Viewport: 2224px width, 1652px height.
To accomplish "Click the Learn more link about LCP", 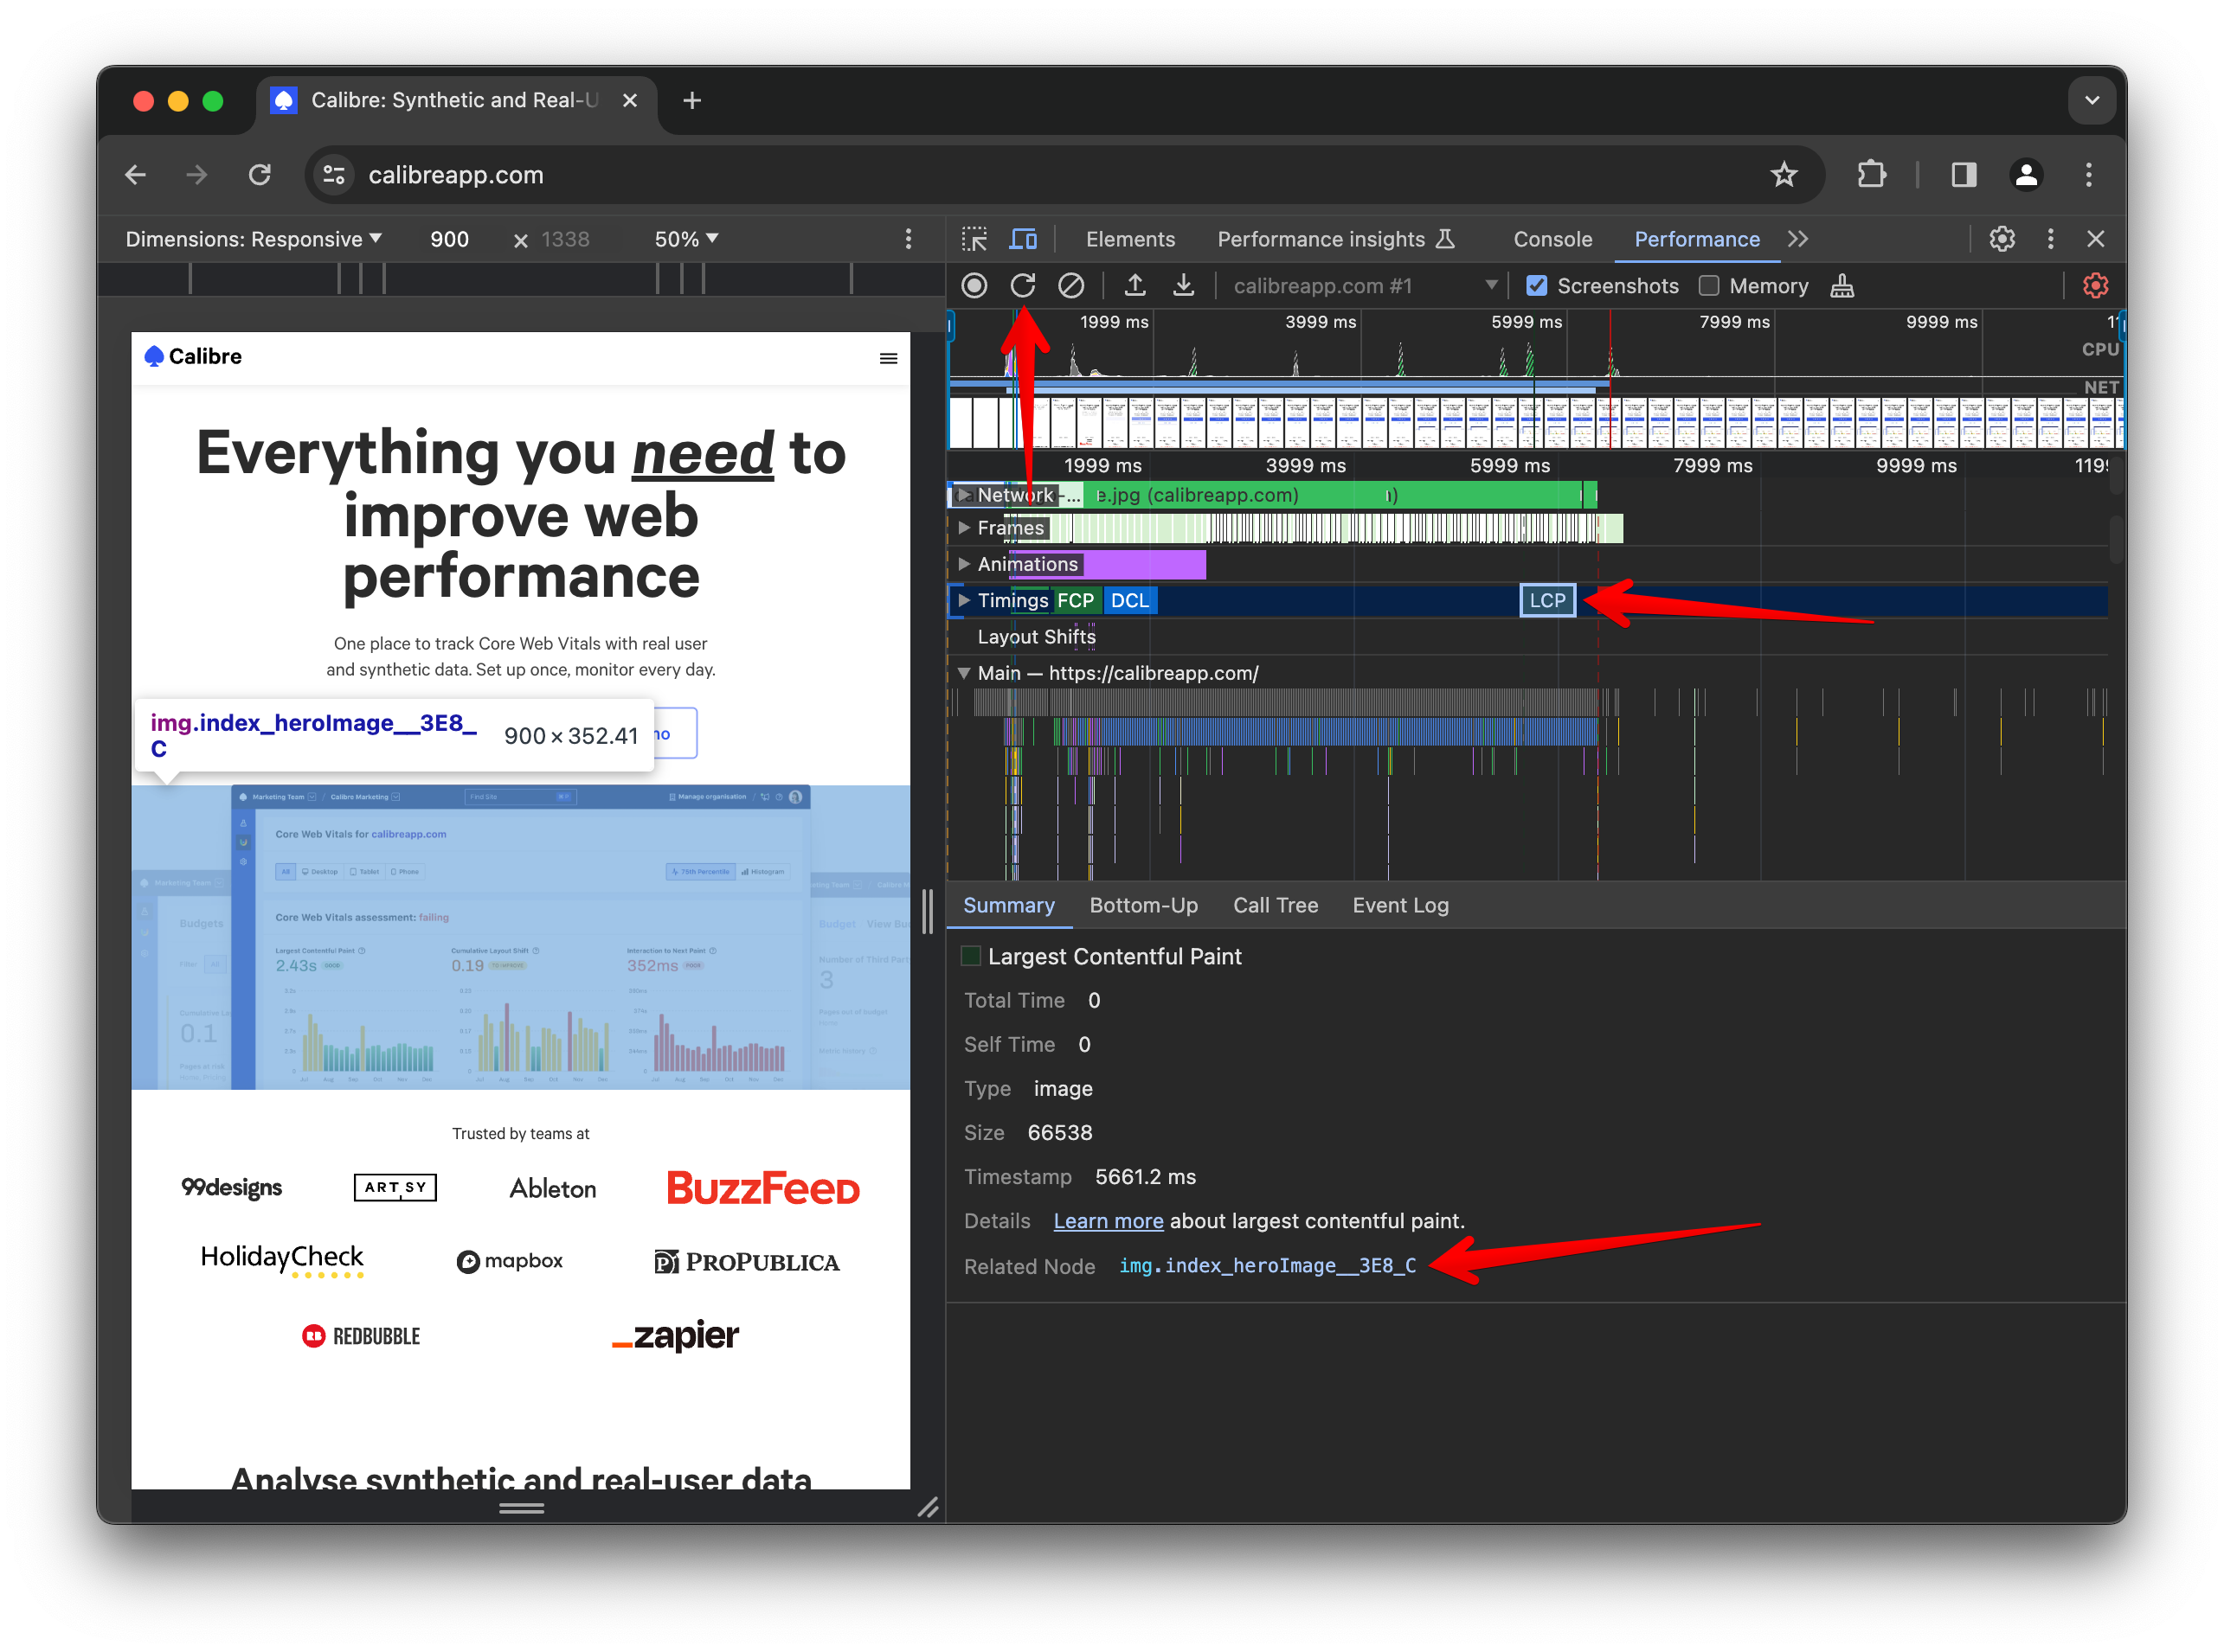I will [1108, 1220].
